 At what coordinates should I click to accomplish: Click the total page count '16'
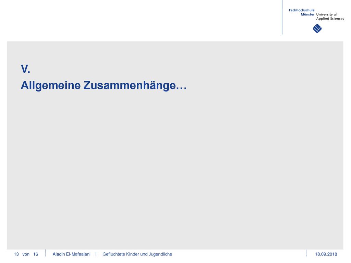pyautogui.click(x=36, y=254)
